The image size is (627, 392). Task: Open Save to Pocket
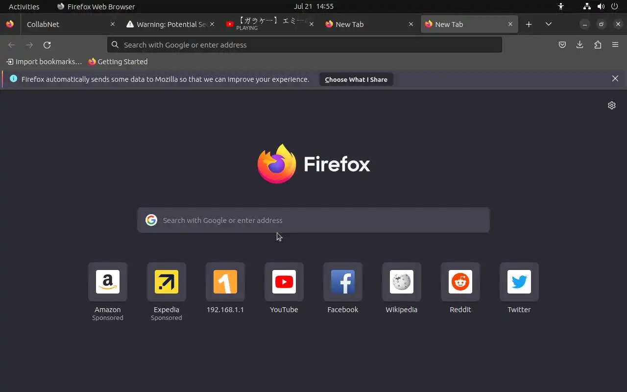(562, 45)
